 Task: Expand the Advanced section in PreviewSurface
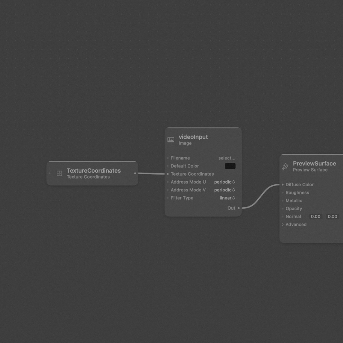click(x=282, y=225)
